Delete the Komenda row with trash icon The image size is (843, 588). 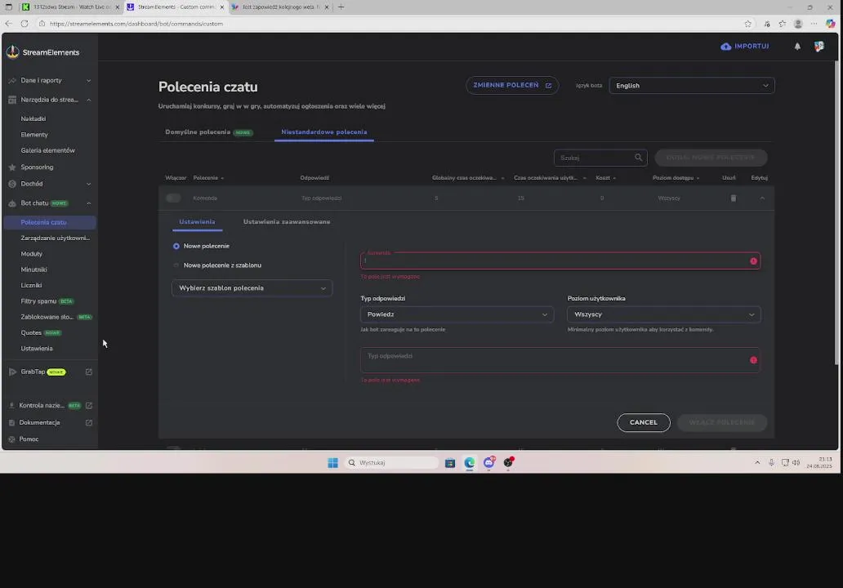click(734, 198)
